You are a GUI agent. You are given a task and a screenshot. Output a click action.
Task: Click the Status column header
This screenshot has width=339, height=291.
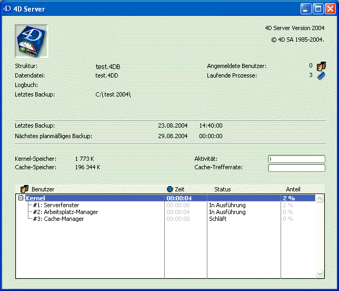(222, 189)
